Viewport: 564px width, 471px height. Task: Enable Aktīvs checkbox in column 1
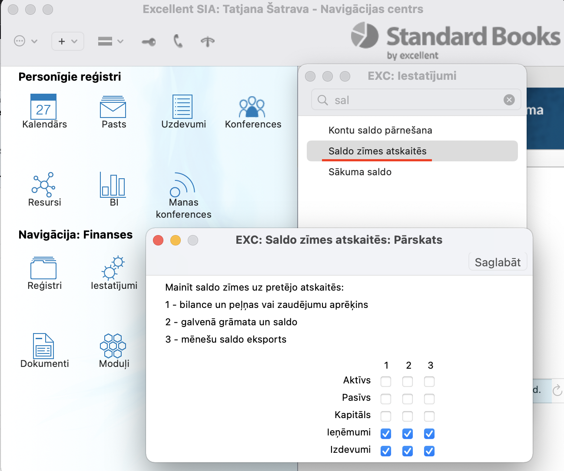pos(386,382)
